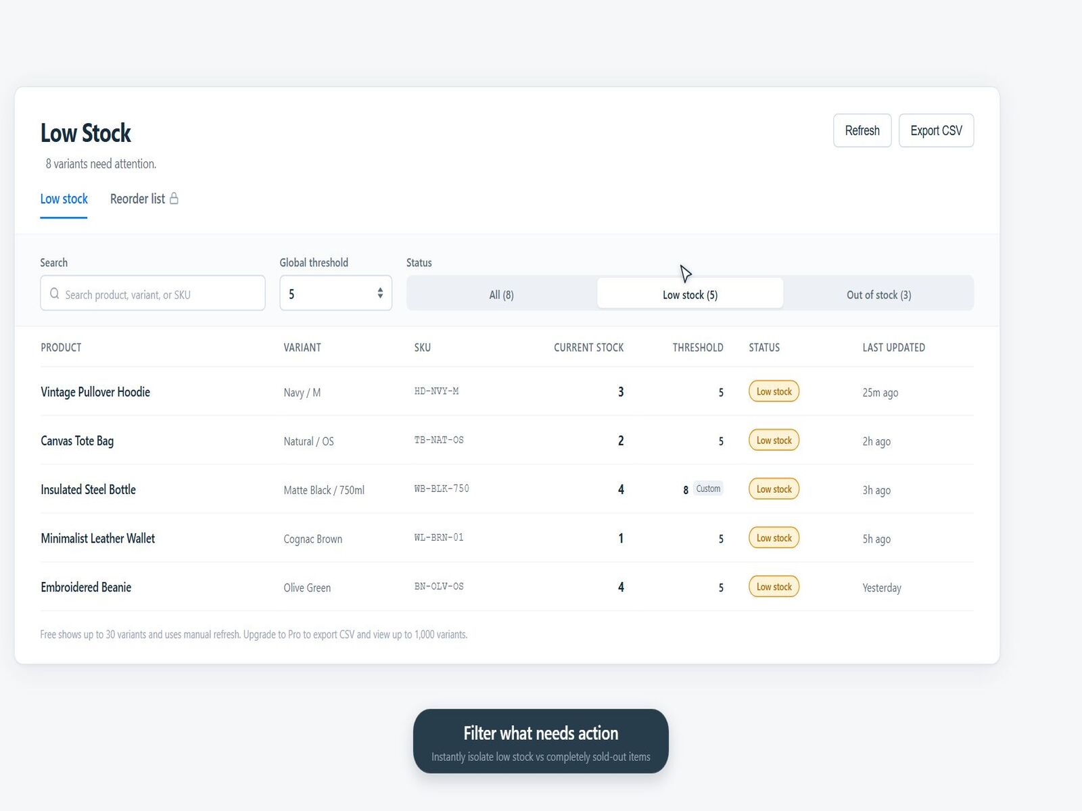Screen dimensions: 1082x811
Task: Click the Last Updated column header
Action: point(893,347)
